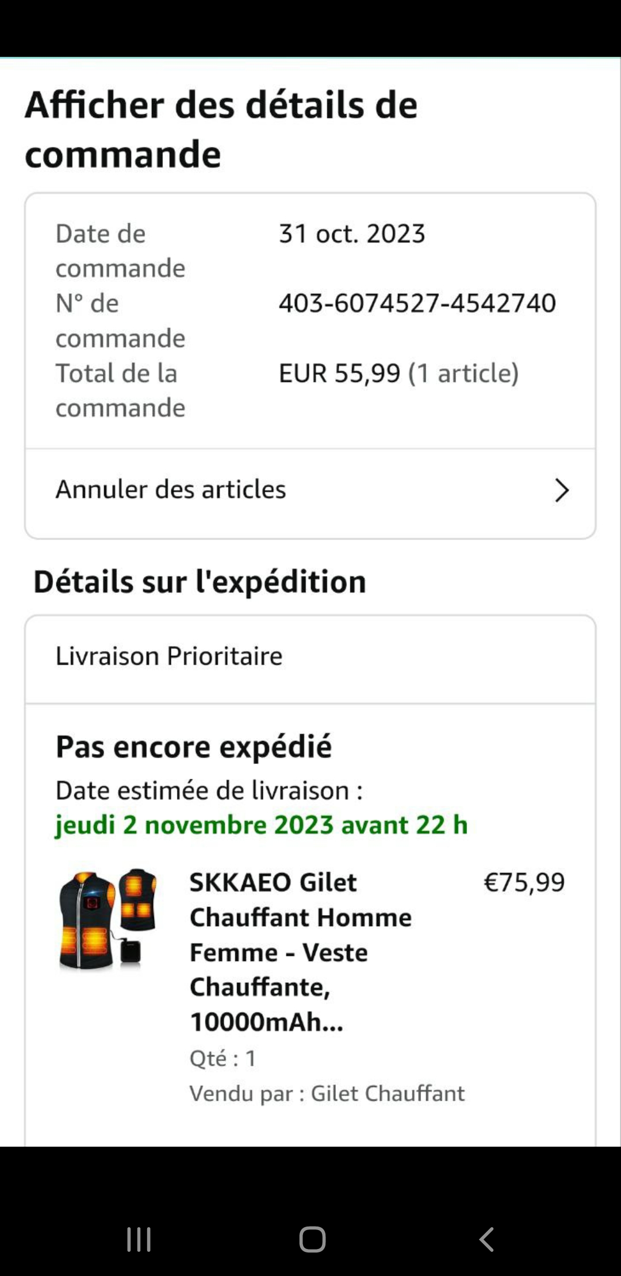This screenshot has height=1276, width=621.
Task: Open Android recent apps view
Action: pyautogui.click(x=139, y=1239)
